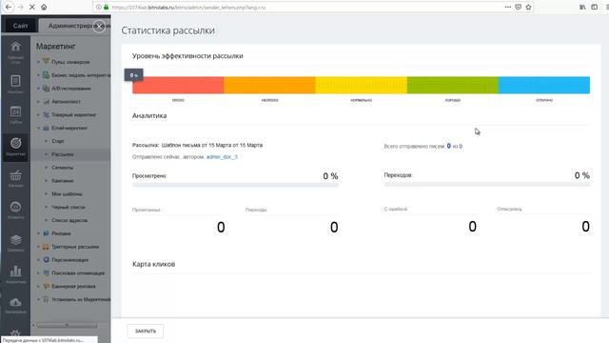Go to the browser home page
Image resolution: width=609 pixels, height=343 pixels.
click(44, 7)
